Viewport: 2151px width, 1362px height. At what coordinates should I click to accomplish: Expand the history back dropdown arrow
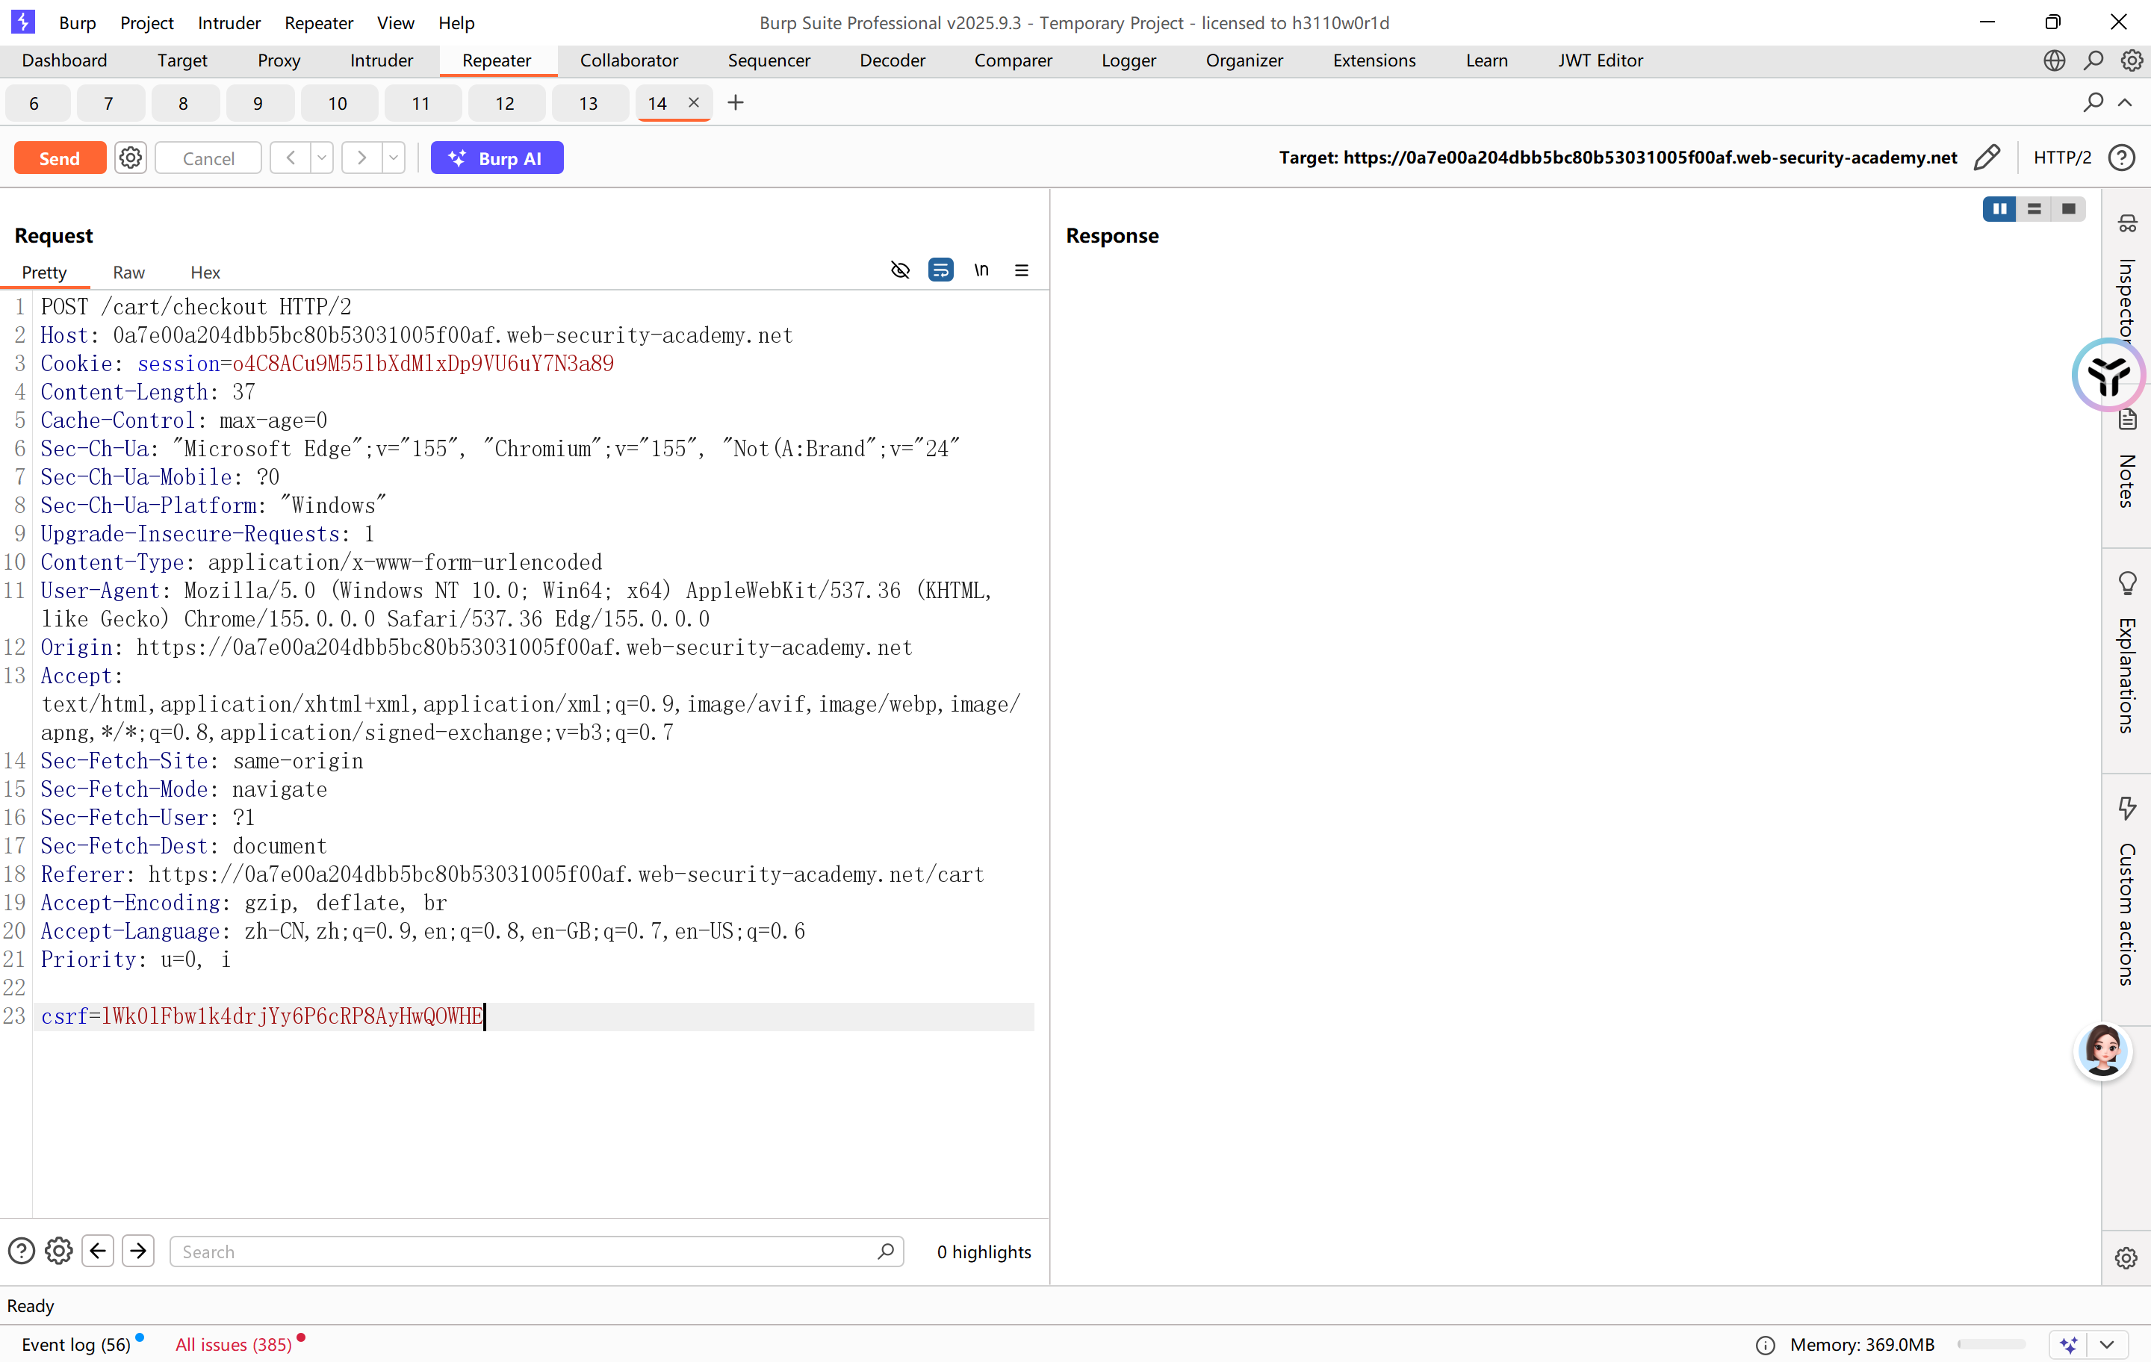click(322, 158)
